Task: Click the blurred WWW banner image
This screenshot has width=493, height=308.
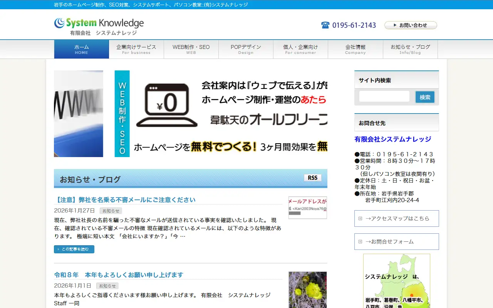Action: (x=79, y=114)
